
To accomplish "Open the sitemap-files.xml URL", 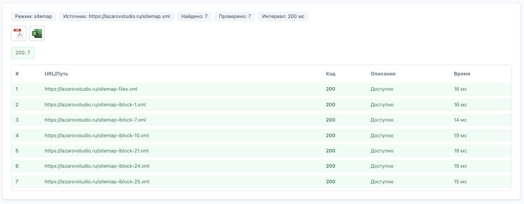I will (91, 89).
